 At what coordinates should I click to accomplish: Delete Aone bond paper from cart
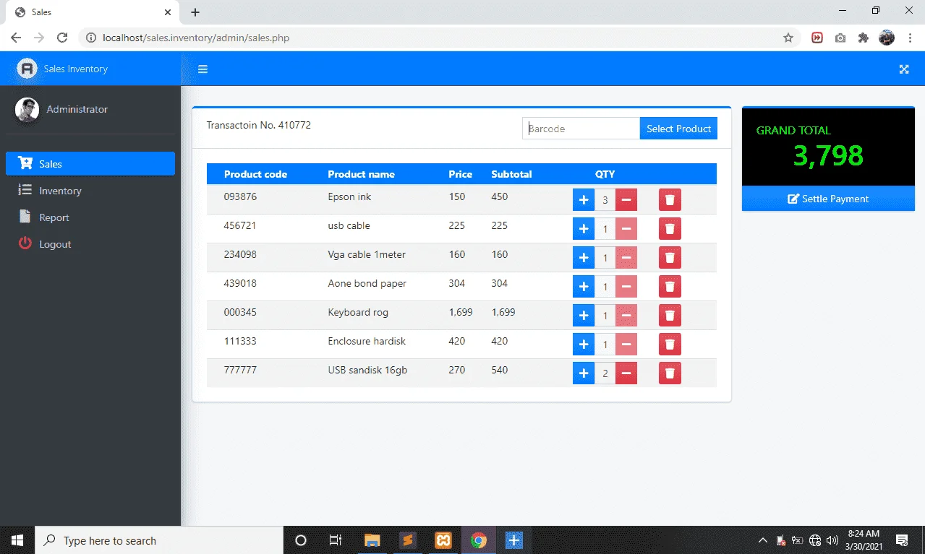(x=670, y=287)
